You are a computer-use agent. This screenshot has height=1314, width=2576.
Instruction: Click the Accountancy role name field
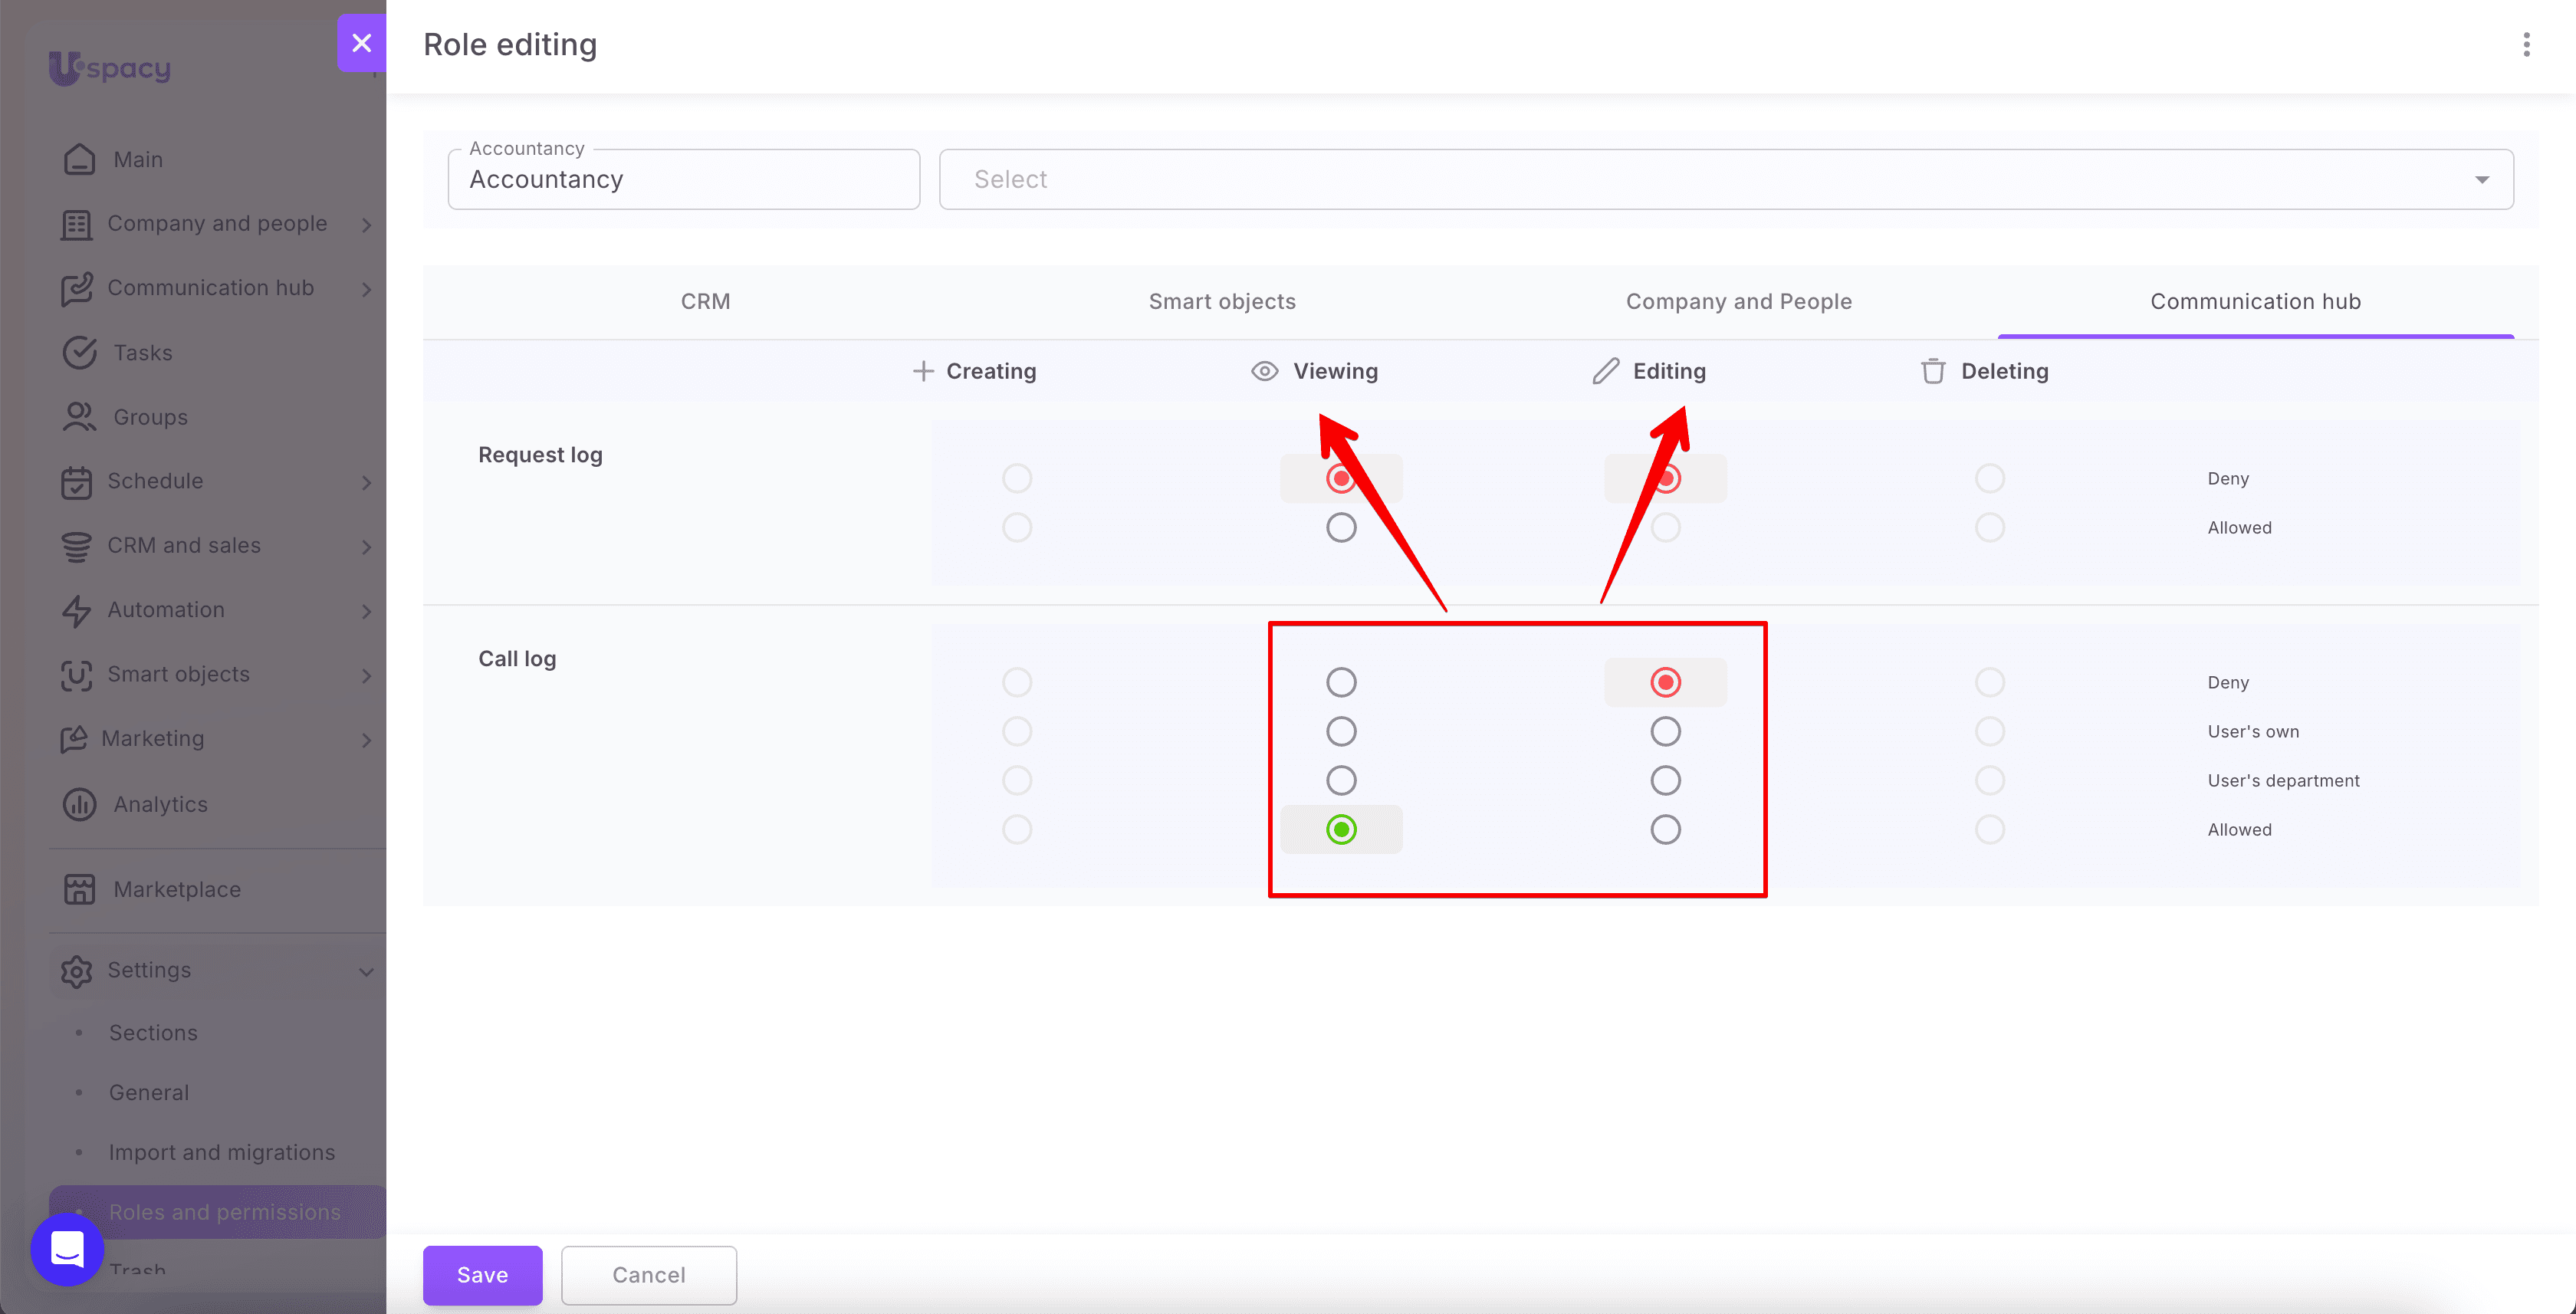click(x=684, y=179)
